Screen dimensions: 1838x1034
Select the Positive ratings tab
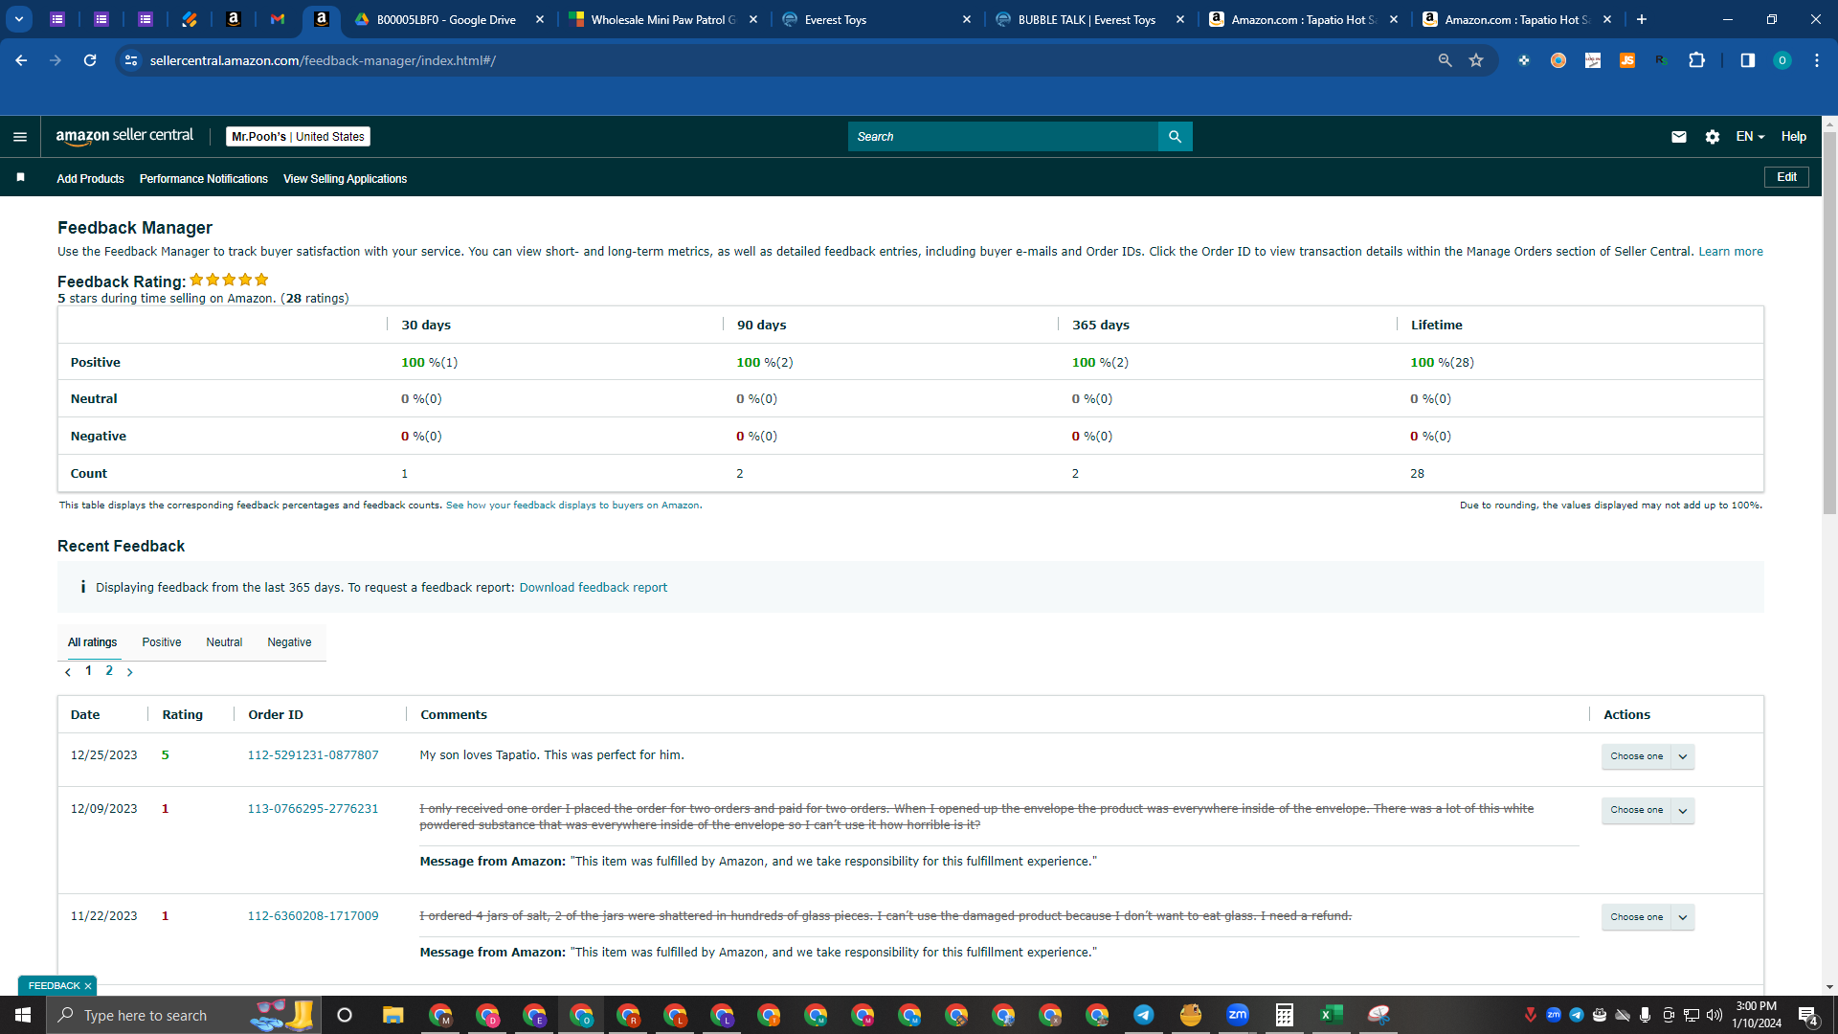click(162, 642)
